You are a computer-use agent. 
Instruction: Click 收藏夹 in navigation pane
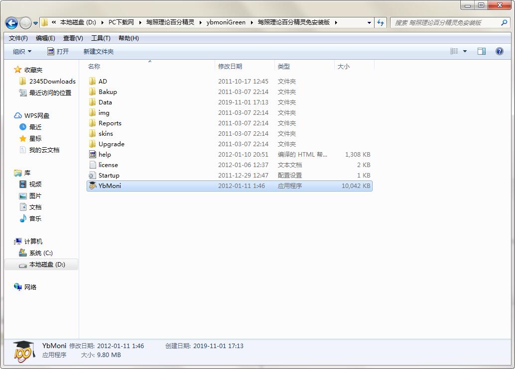pyautogui.click(x=33, y=70)
